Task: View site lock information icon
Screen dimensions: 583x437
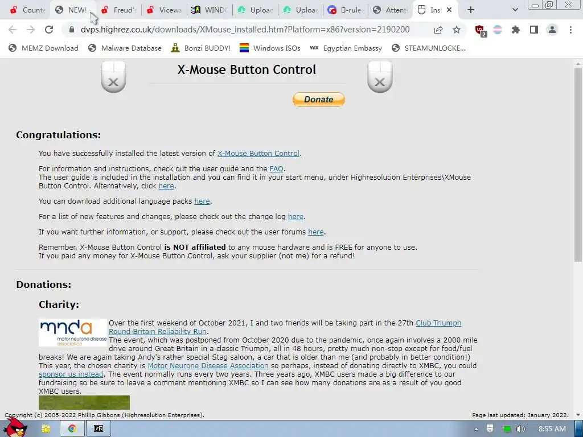Action: [72, 30]
